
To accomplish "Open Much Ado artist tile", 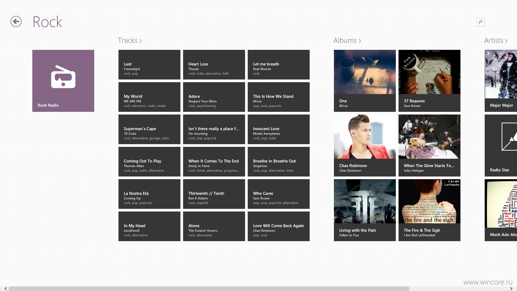I will 501,210.
